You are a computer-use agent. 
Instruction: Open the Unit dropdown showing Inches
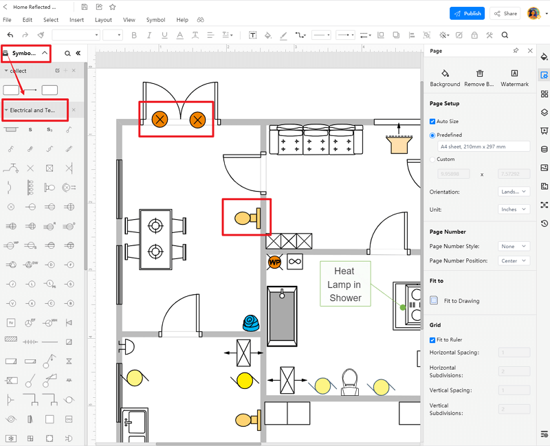coord(514,209)
